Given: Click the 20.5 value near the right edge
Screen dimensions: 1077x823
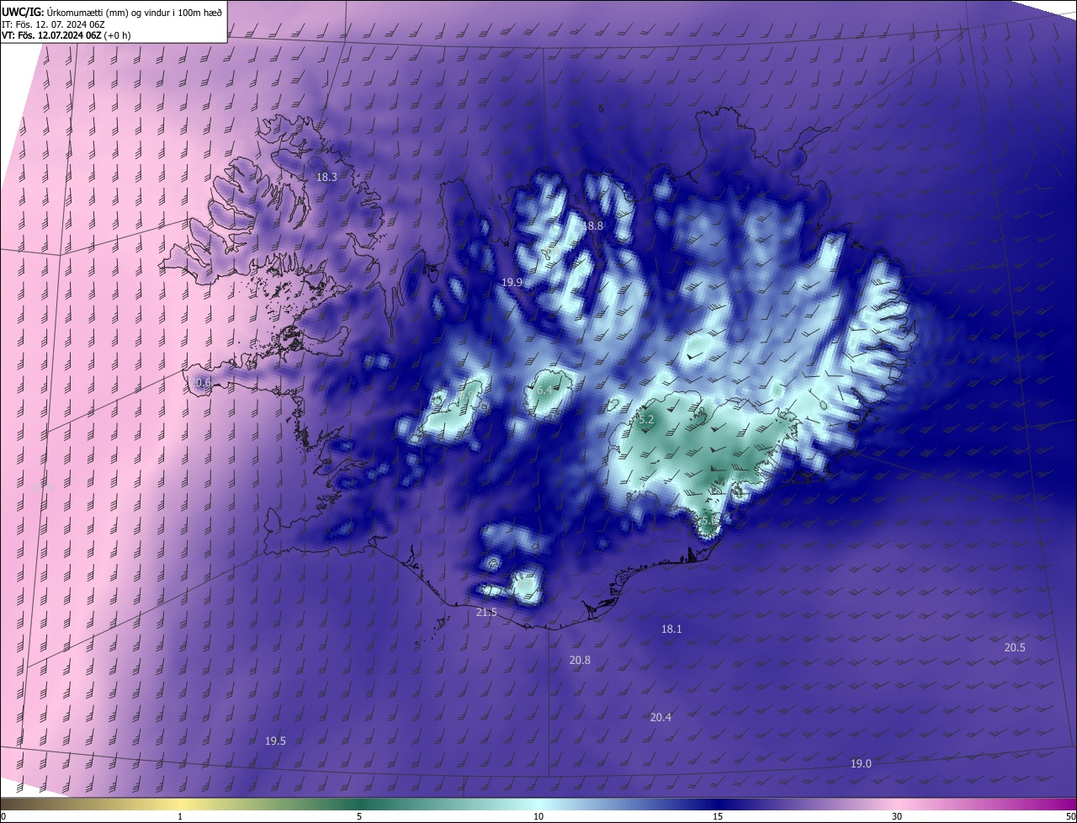Looking at the screenshot, I should pyautogui.click(x=1015, y=648).
